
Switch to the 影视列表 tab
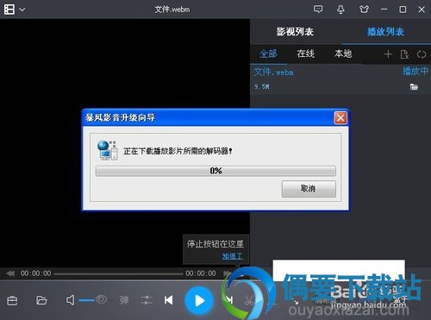click(x=295, y=32)
